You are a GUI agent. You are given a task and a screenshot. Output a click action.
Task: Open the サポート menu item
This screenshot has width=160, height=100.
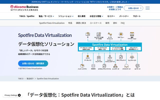click(x=137, y=16)
